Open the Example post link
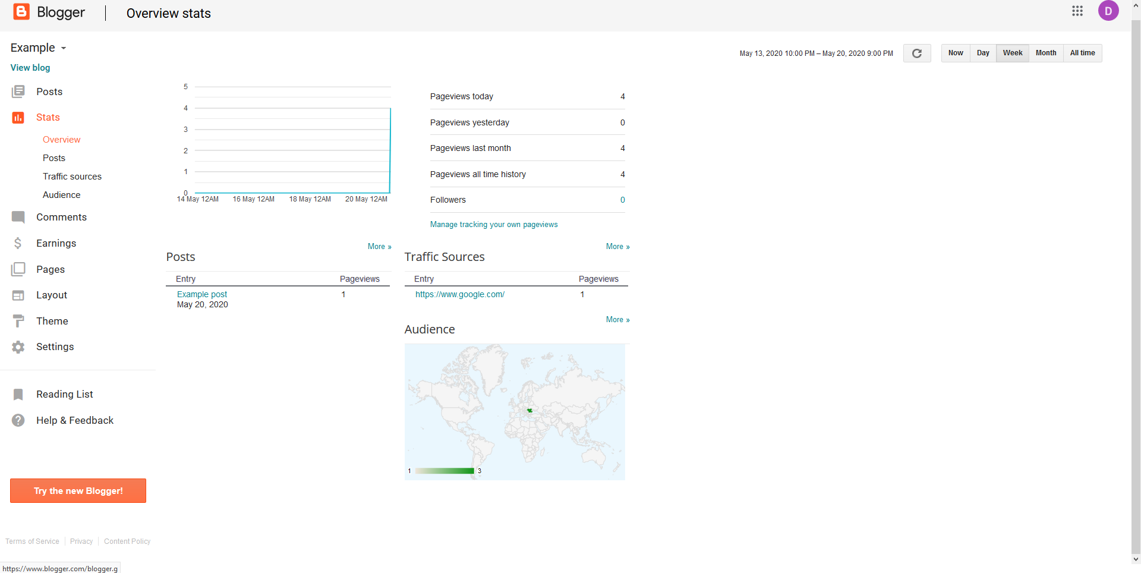This screenshot has height=573, width=1141. (202, 294)
